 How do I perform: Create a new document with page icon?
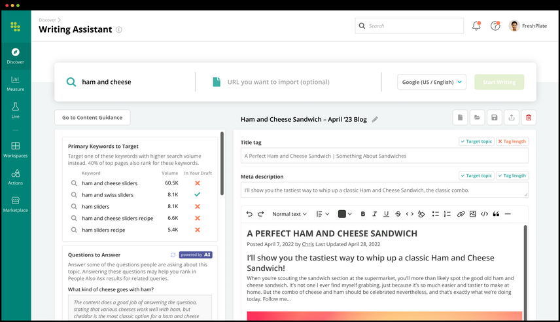[x=460, y=118]
